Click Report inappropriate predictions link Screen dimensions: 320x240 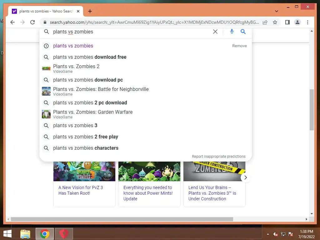[218, 157]
